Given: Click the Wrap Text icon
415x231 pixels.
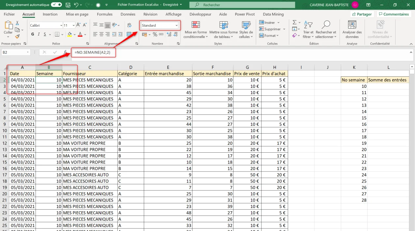Looking at the screenshot, I should [129, 25].
